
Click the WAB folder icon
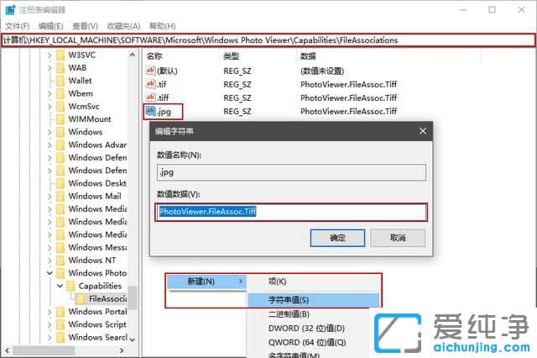(60, 68)
